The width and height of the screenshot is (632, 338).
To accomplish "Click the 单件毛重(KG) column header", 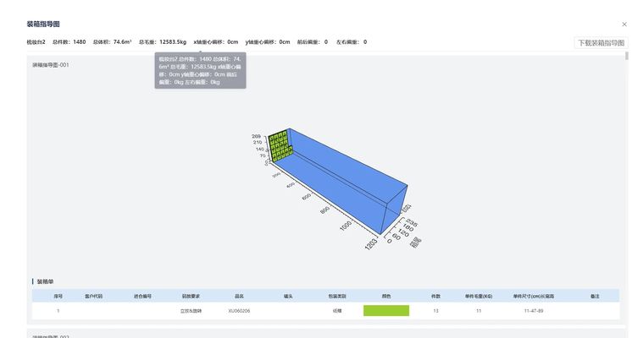I will pos(479,297).
